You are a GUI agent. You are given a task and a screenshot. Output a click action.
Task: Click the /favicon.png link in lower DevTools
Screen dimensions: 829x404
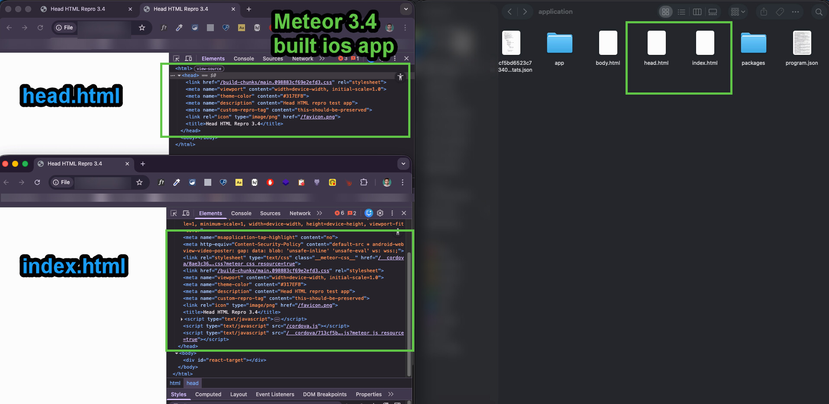click(x=315, y=305)
